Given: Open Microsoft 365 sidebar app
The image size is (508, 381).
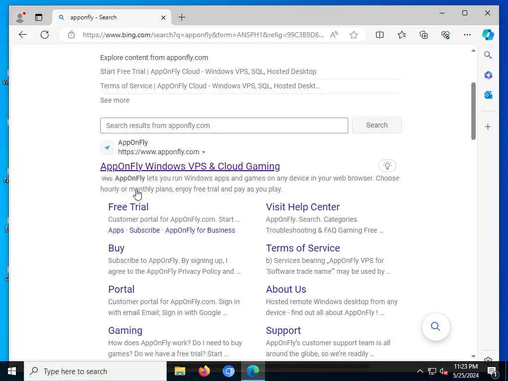Looking at the screenshot, I should [488, 75].
